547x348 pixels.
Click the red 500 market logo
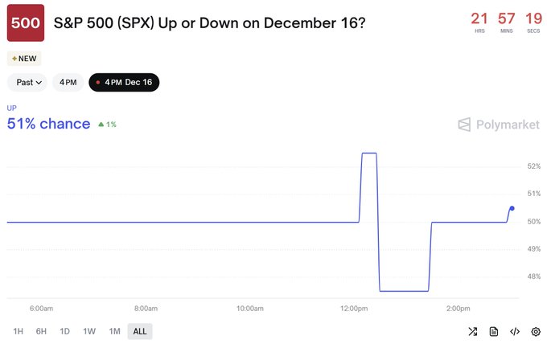(26, 22)
